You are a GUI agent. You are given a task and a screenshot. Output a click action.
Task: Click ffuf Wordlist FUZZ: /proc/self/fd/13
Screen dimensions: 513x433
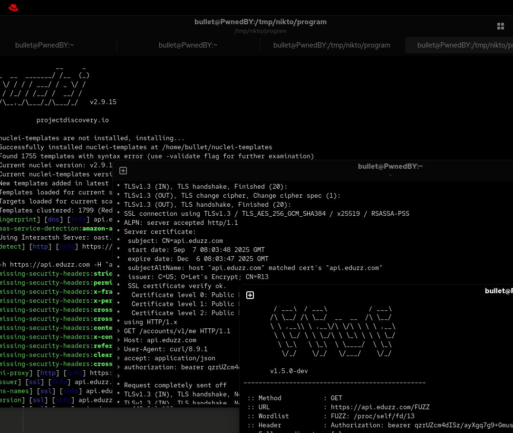tap(373, 416)
